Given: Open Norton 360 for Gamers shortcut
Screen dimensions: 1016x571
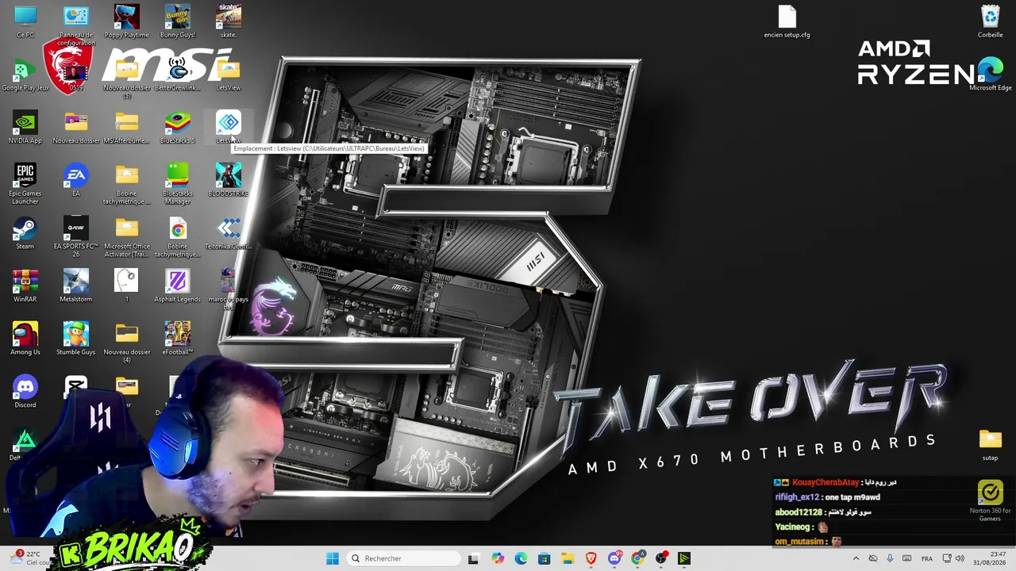Looking at the screenshot, I should pos(991,501).
